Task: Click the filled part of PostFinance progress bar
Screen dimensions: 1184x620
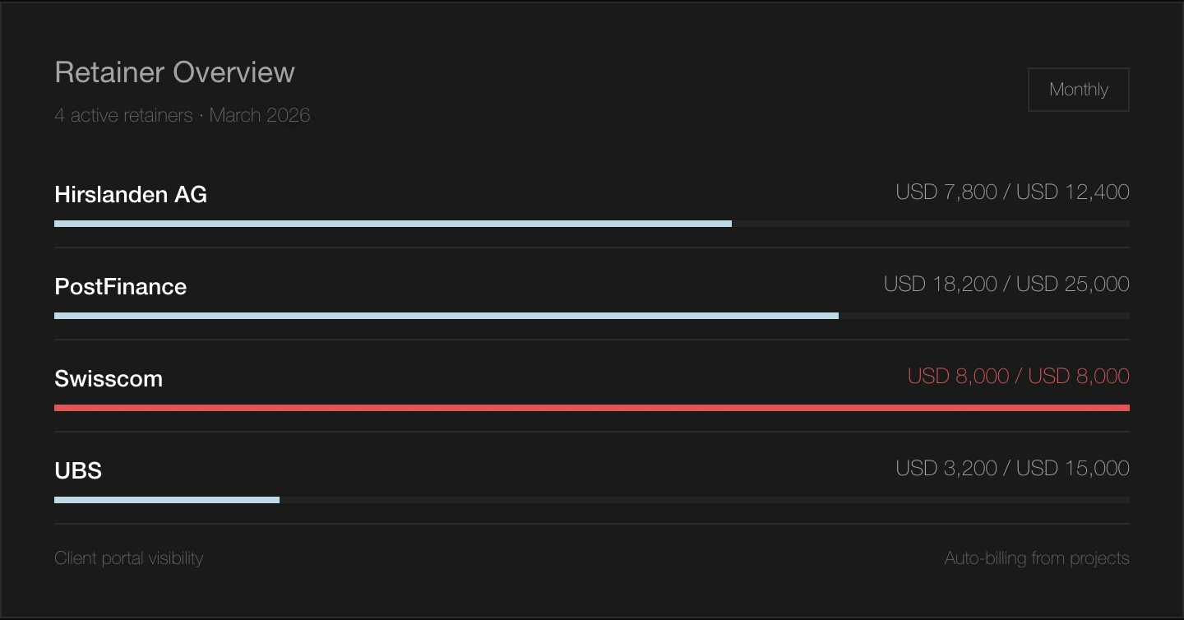Action: [446, 316]
